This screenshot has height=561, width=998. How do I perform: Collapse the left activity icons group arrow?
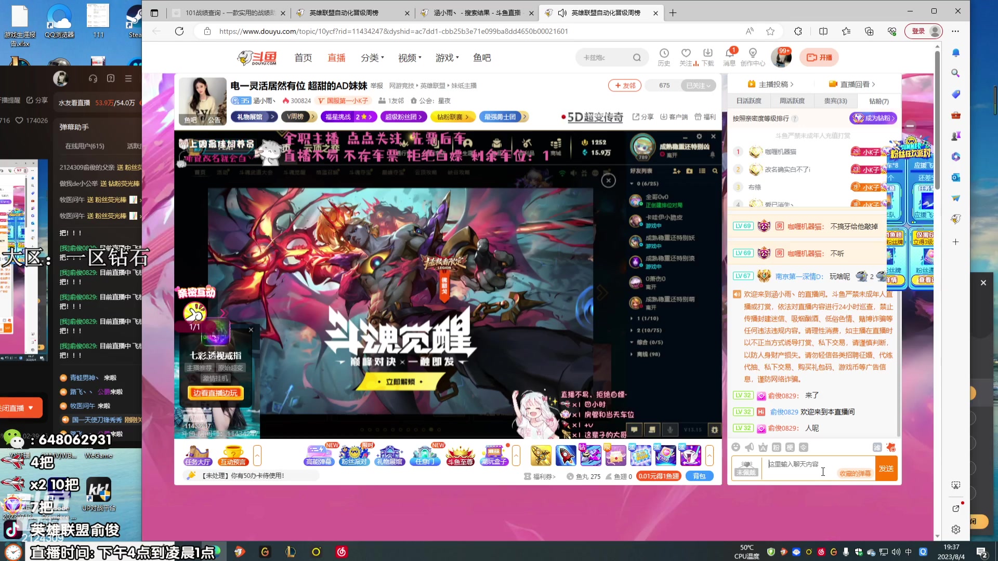coord(257,456)
